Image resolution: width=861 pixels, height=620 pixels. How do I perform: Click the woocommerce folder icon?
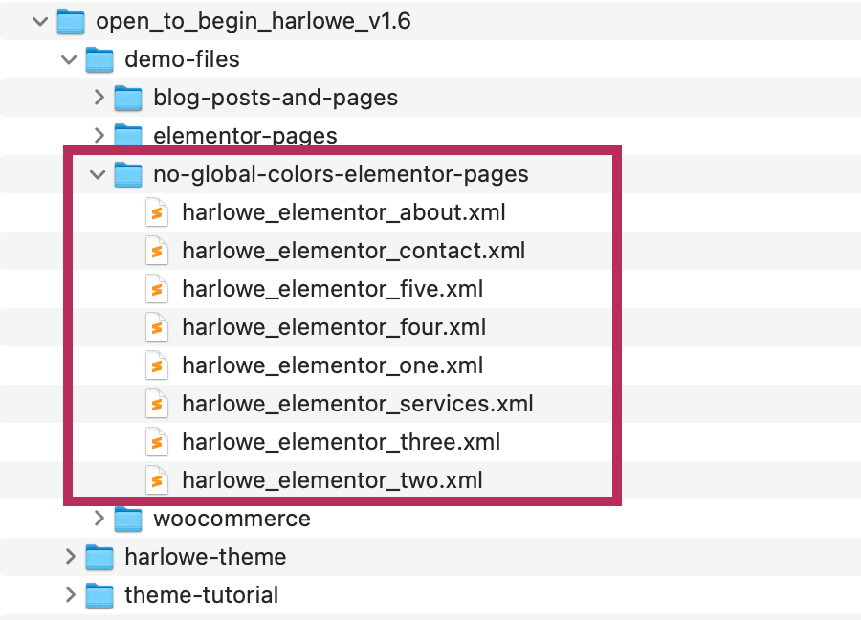coord(128,518)
